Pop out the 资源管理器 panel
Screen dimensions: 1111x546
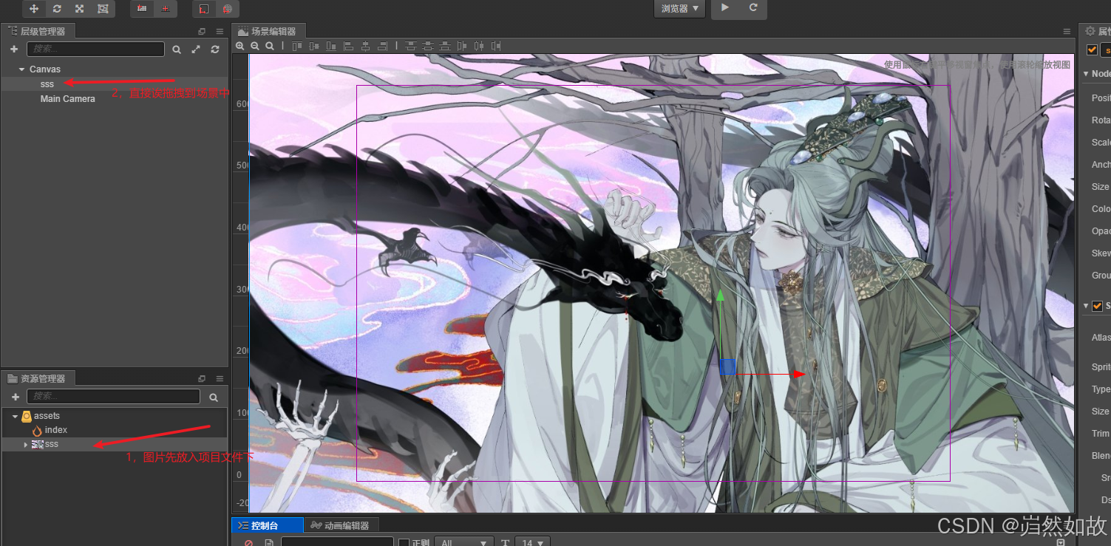coord(202,378)
